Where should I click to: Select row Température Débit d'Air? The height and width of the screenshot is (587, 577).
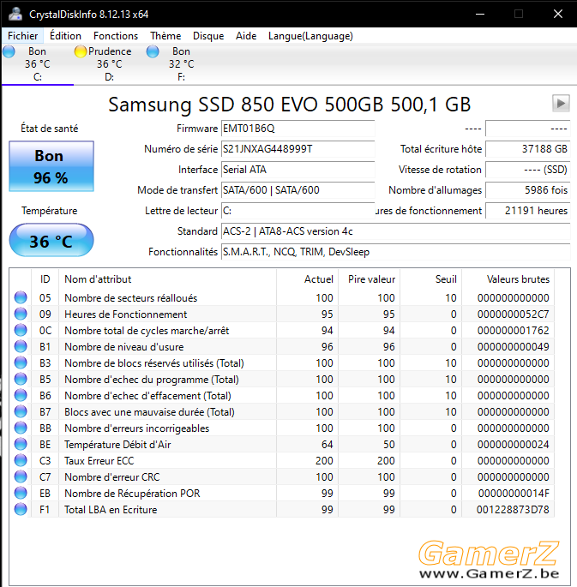282,444
